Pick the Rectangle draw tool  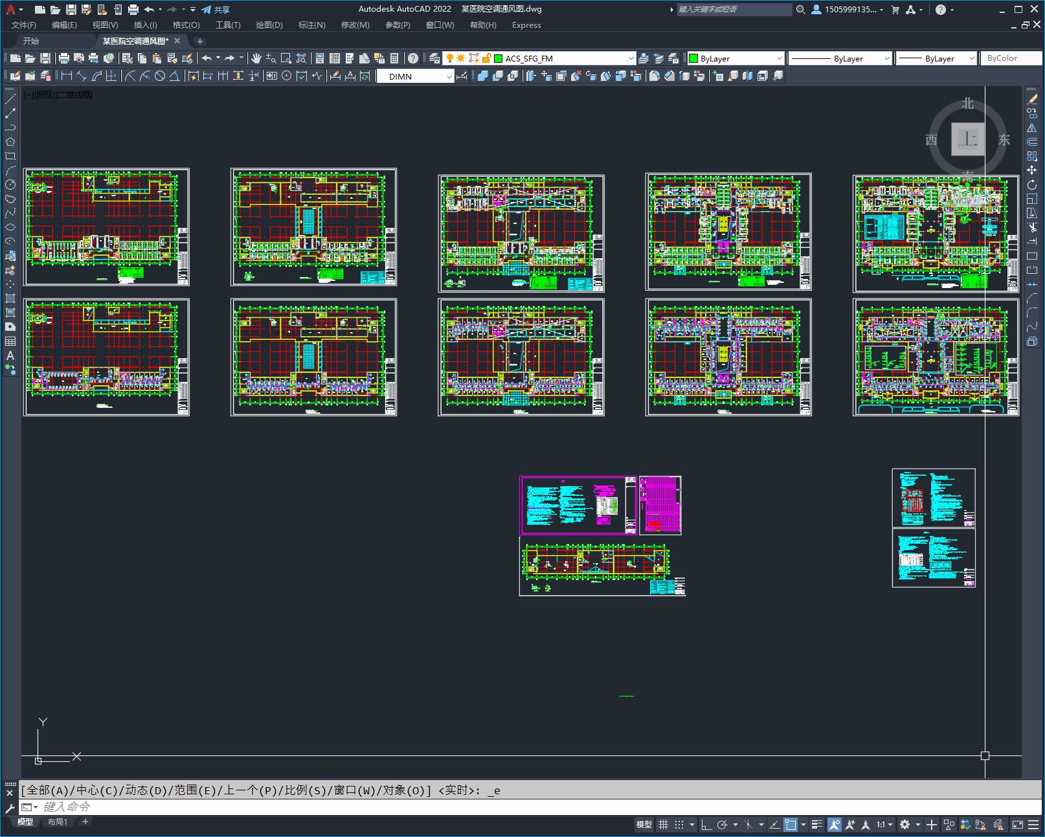(x=10, y=156)
